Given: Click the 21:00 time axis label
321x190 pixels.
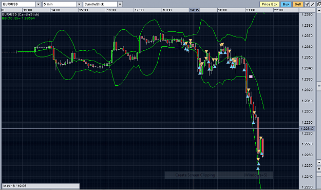Looking at the screenshot, I should tap(251, 10).
